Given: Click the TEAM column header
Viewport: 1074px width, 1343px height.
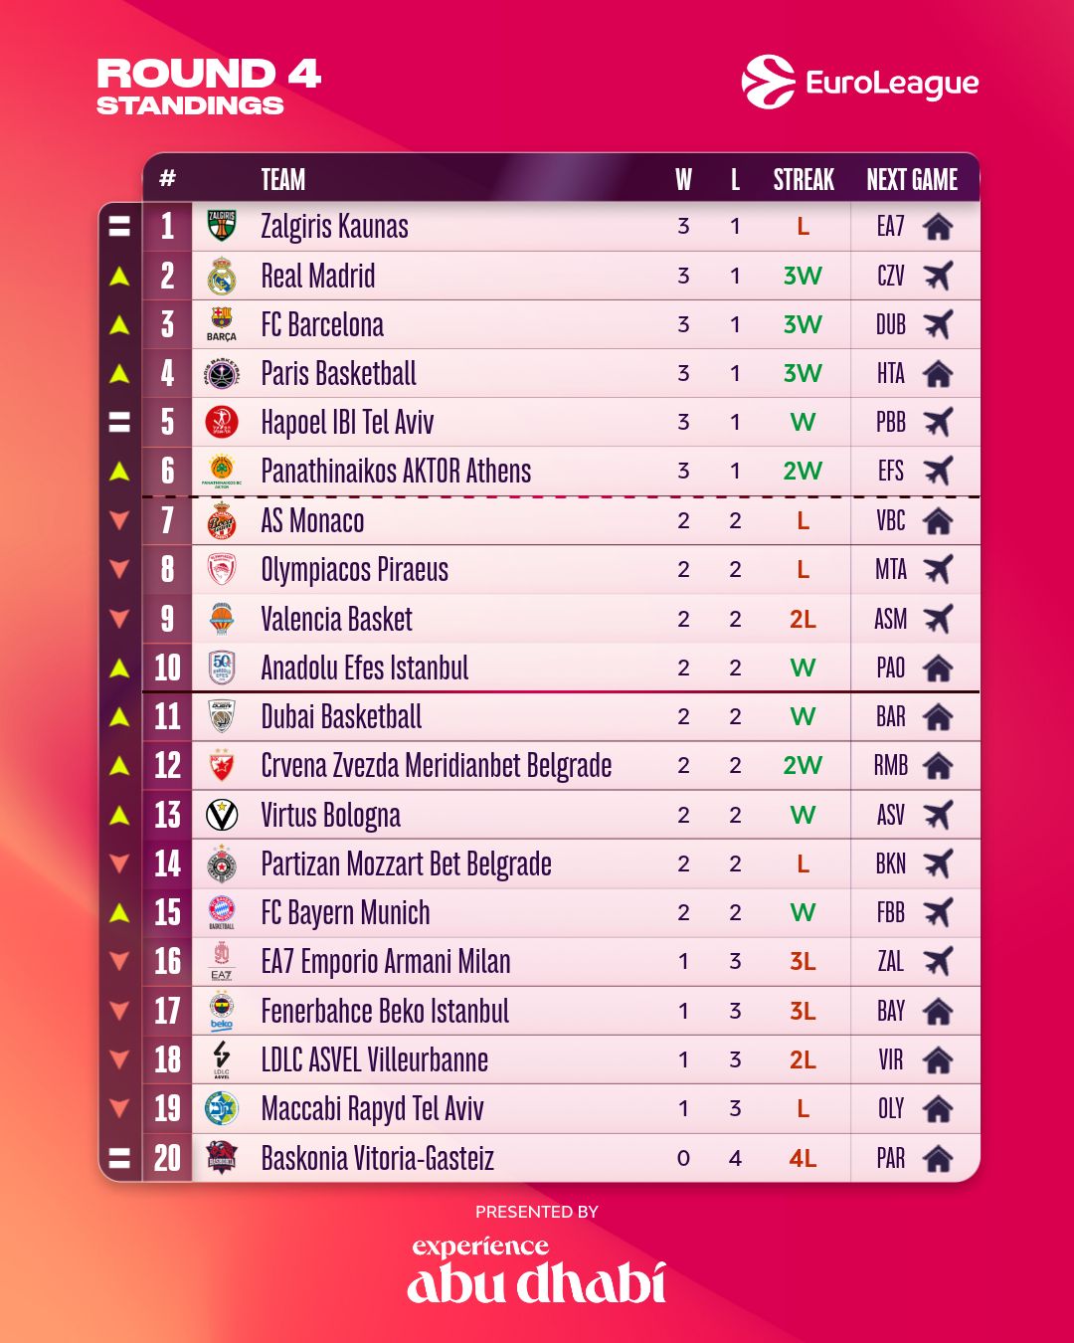Looking at the screenshot, I should (283, 180).
